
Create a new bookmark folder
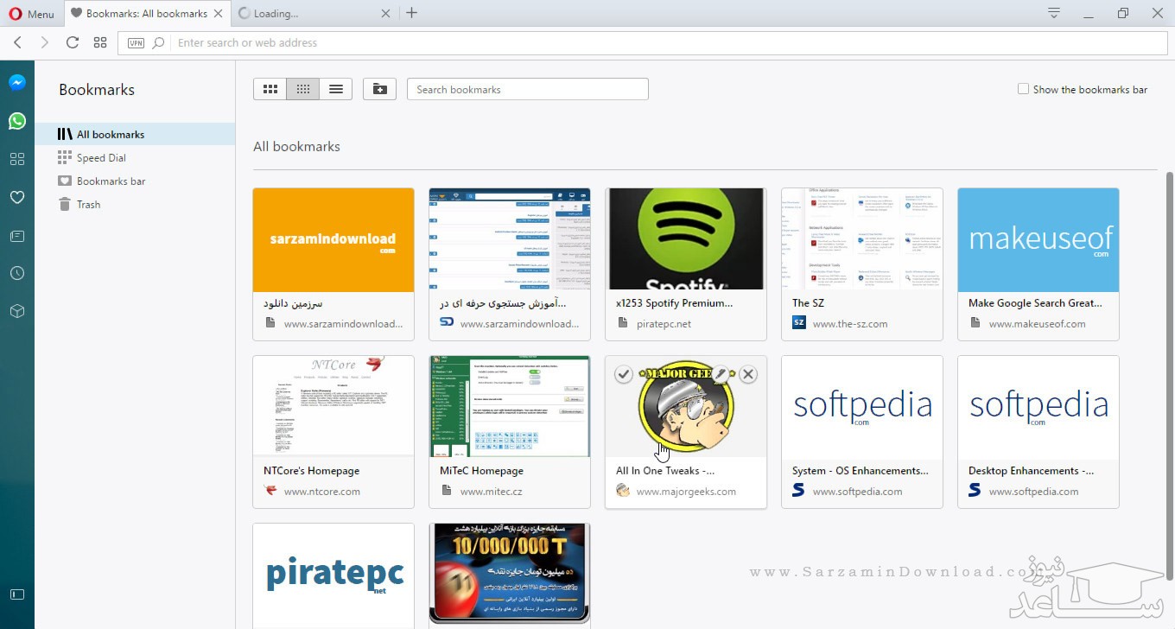[379, 89]
